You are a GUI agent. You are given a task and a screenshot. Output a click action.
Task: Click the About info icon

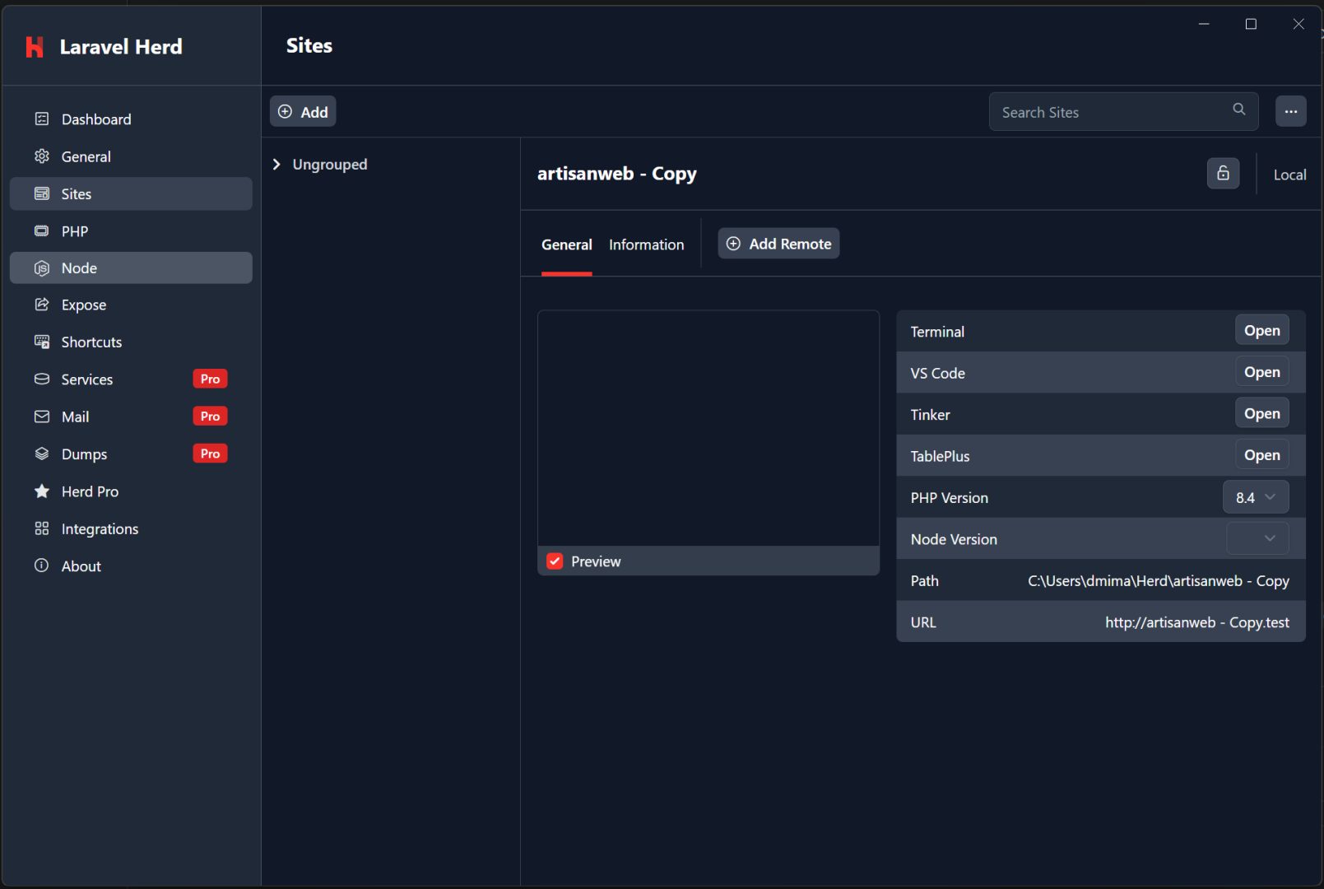click(42, 566)
